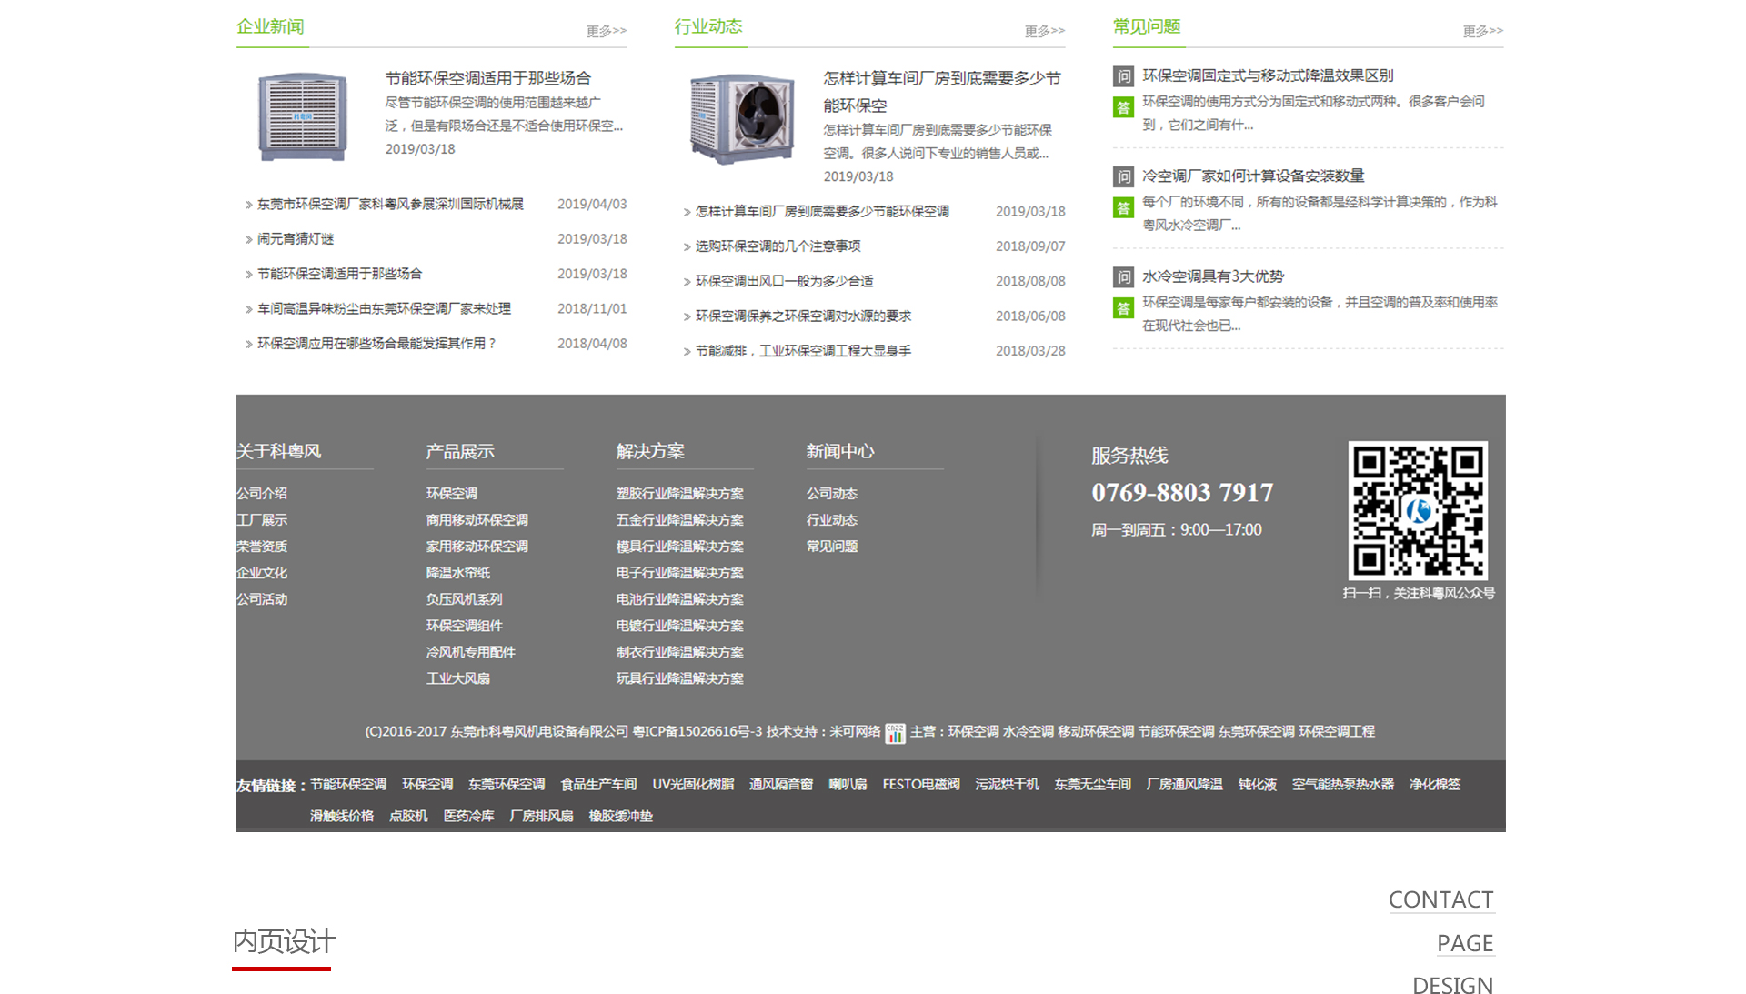Viewport: 1746px width, 994px height.
Task: Select the 企业新闻 section heading
Action: [270, 26]
